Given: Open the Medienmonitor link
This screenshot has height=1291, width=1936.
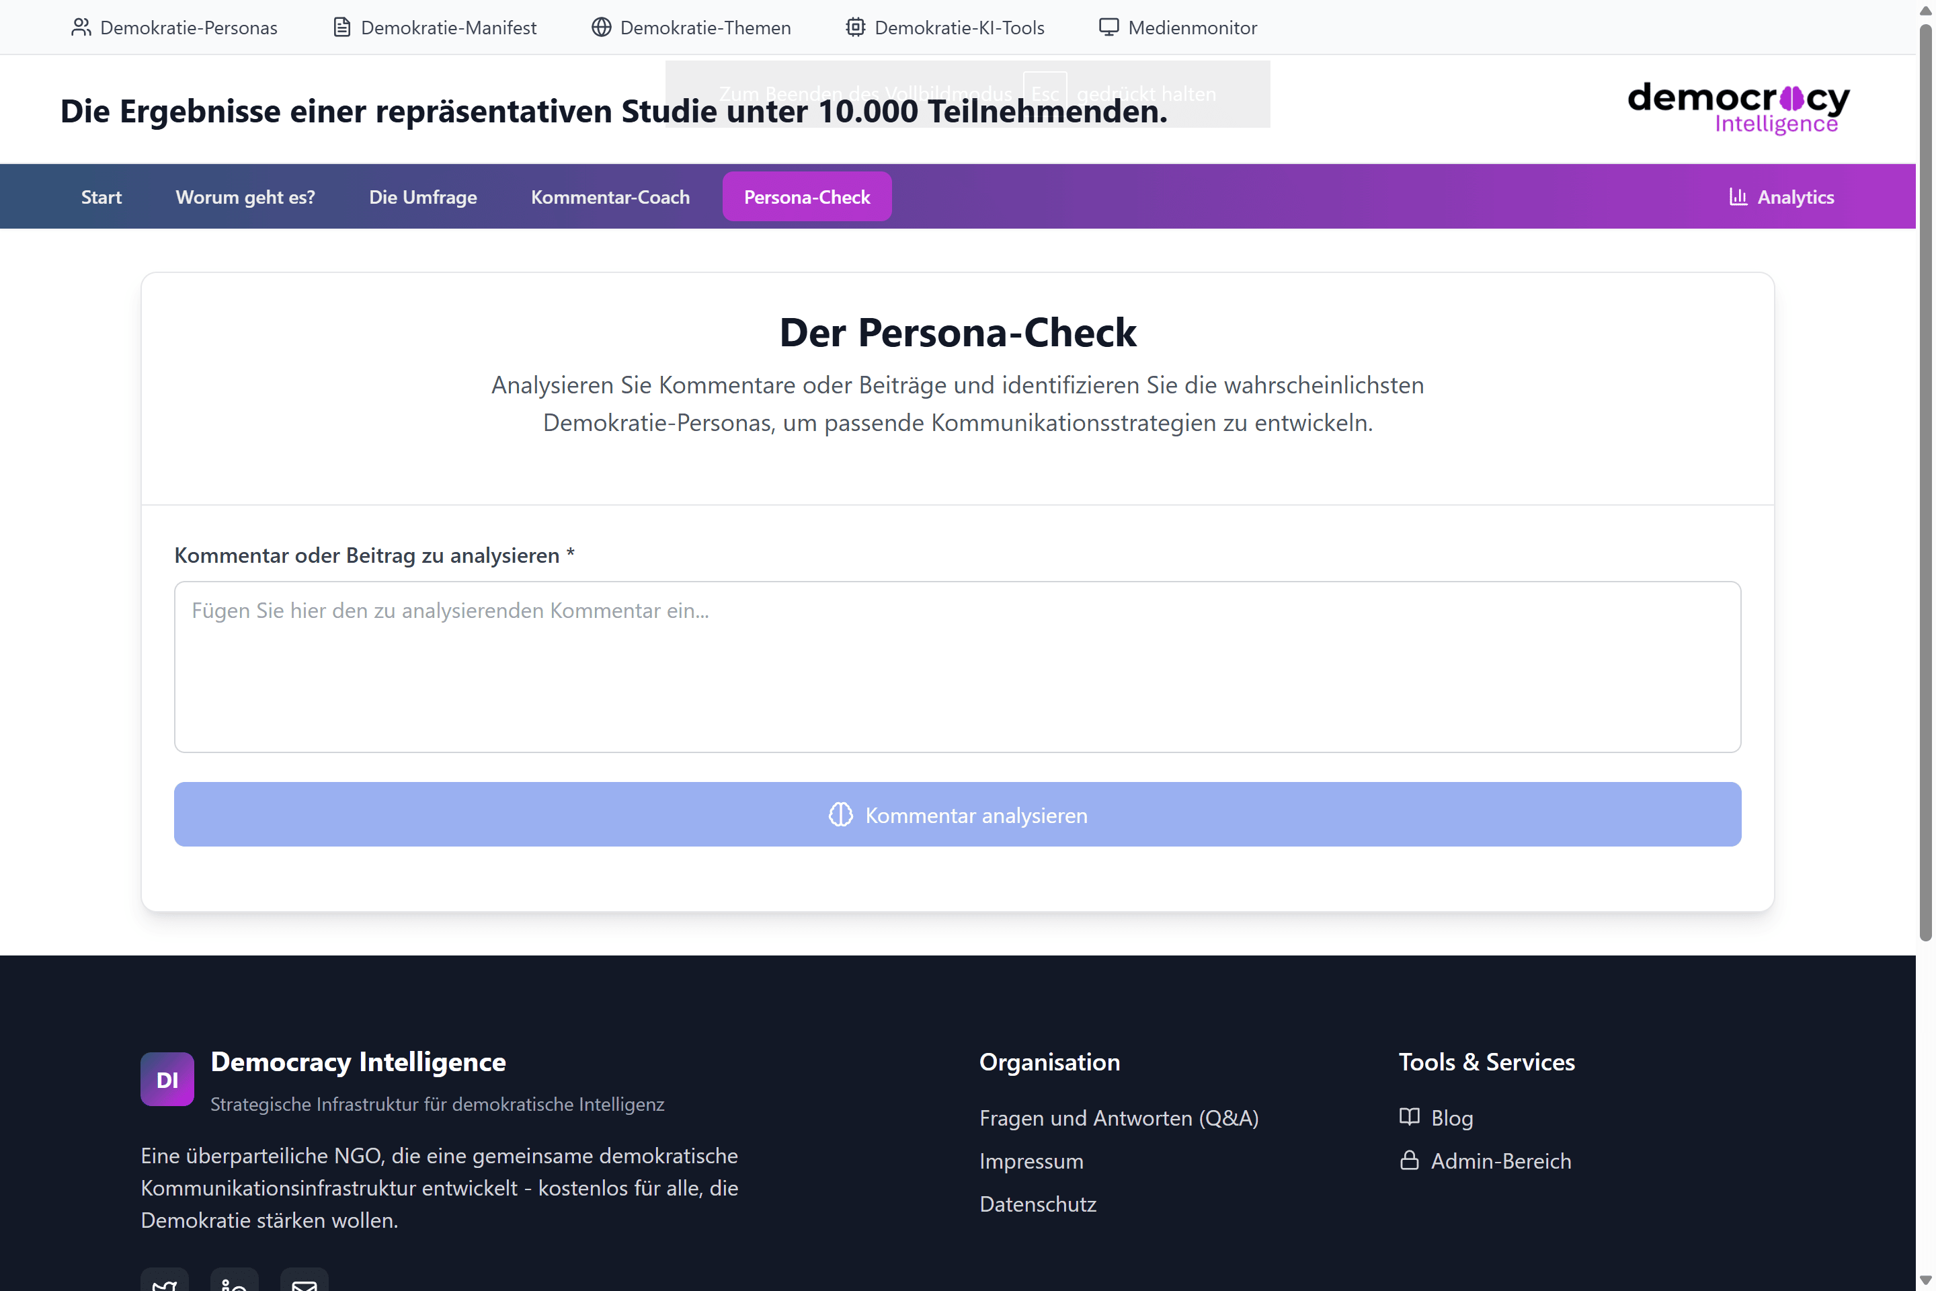Looking at the screenshot, I should click(1178, 27).
